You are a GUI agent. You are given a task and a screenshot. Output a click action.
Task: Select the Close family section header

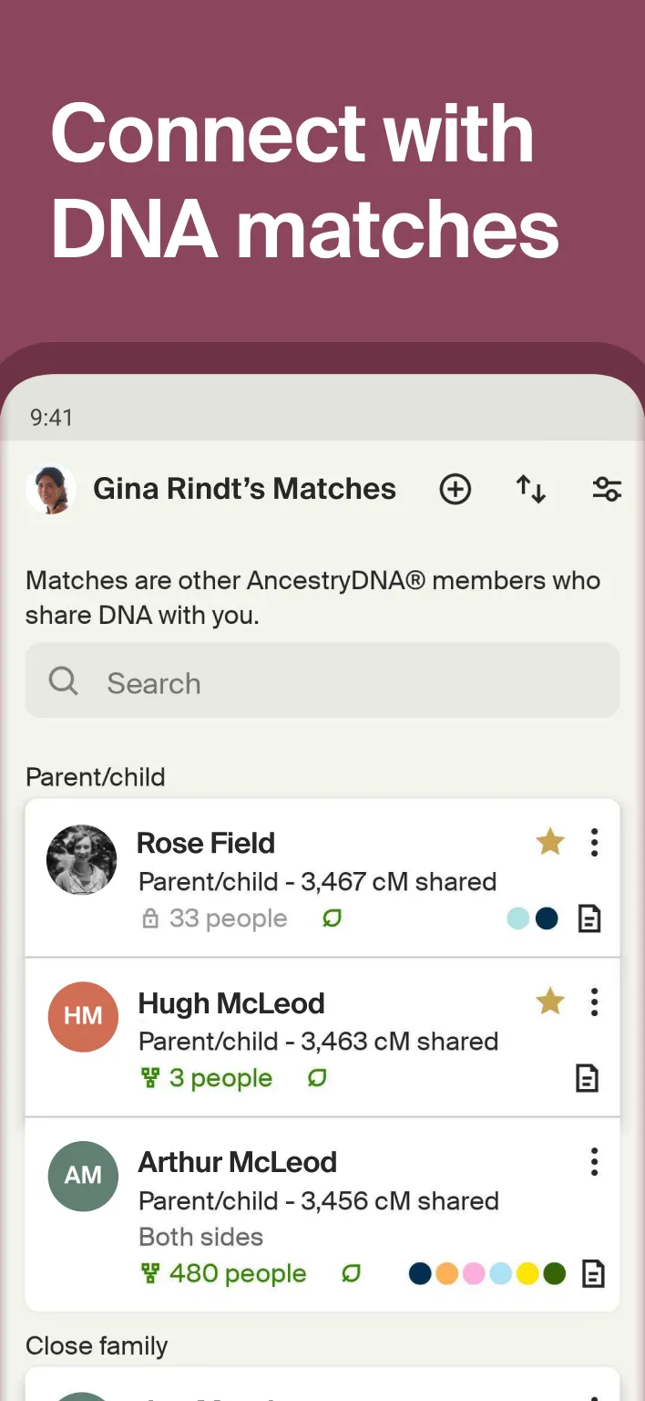(x=97, y=1345)
